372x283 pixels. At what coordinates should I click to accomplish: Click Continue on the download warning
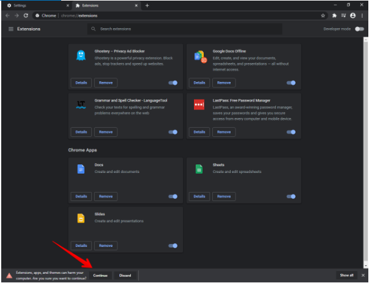[x=100, y=276]
